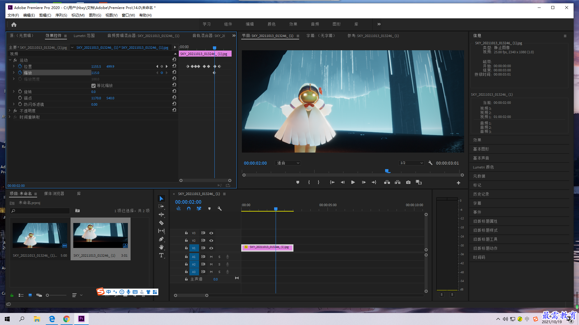Select the Ripple Edit tool
This screenshot has height=325, width=579.
pyautogui.click(x=161, y=215)
